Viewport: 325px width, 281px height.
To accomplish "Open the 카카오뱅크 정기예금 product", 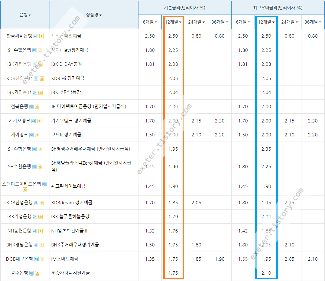I will tap(71, 121).
